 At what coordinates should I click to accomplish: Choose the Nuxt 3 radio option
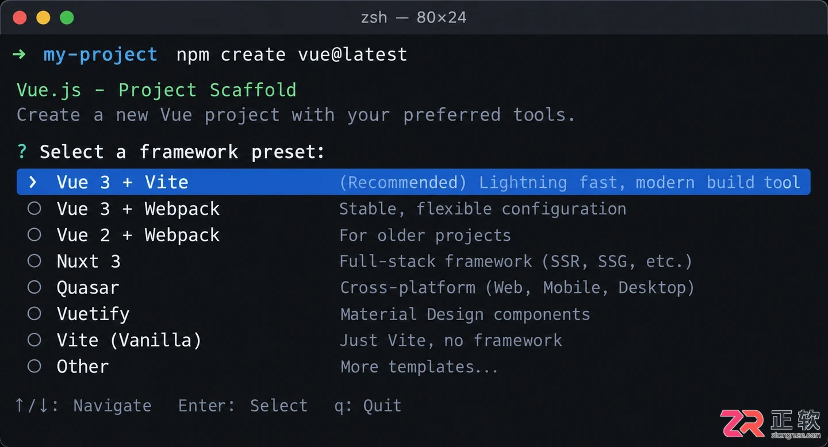(34, 261)
